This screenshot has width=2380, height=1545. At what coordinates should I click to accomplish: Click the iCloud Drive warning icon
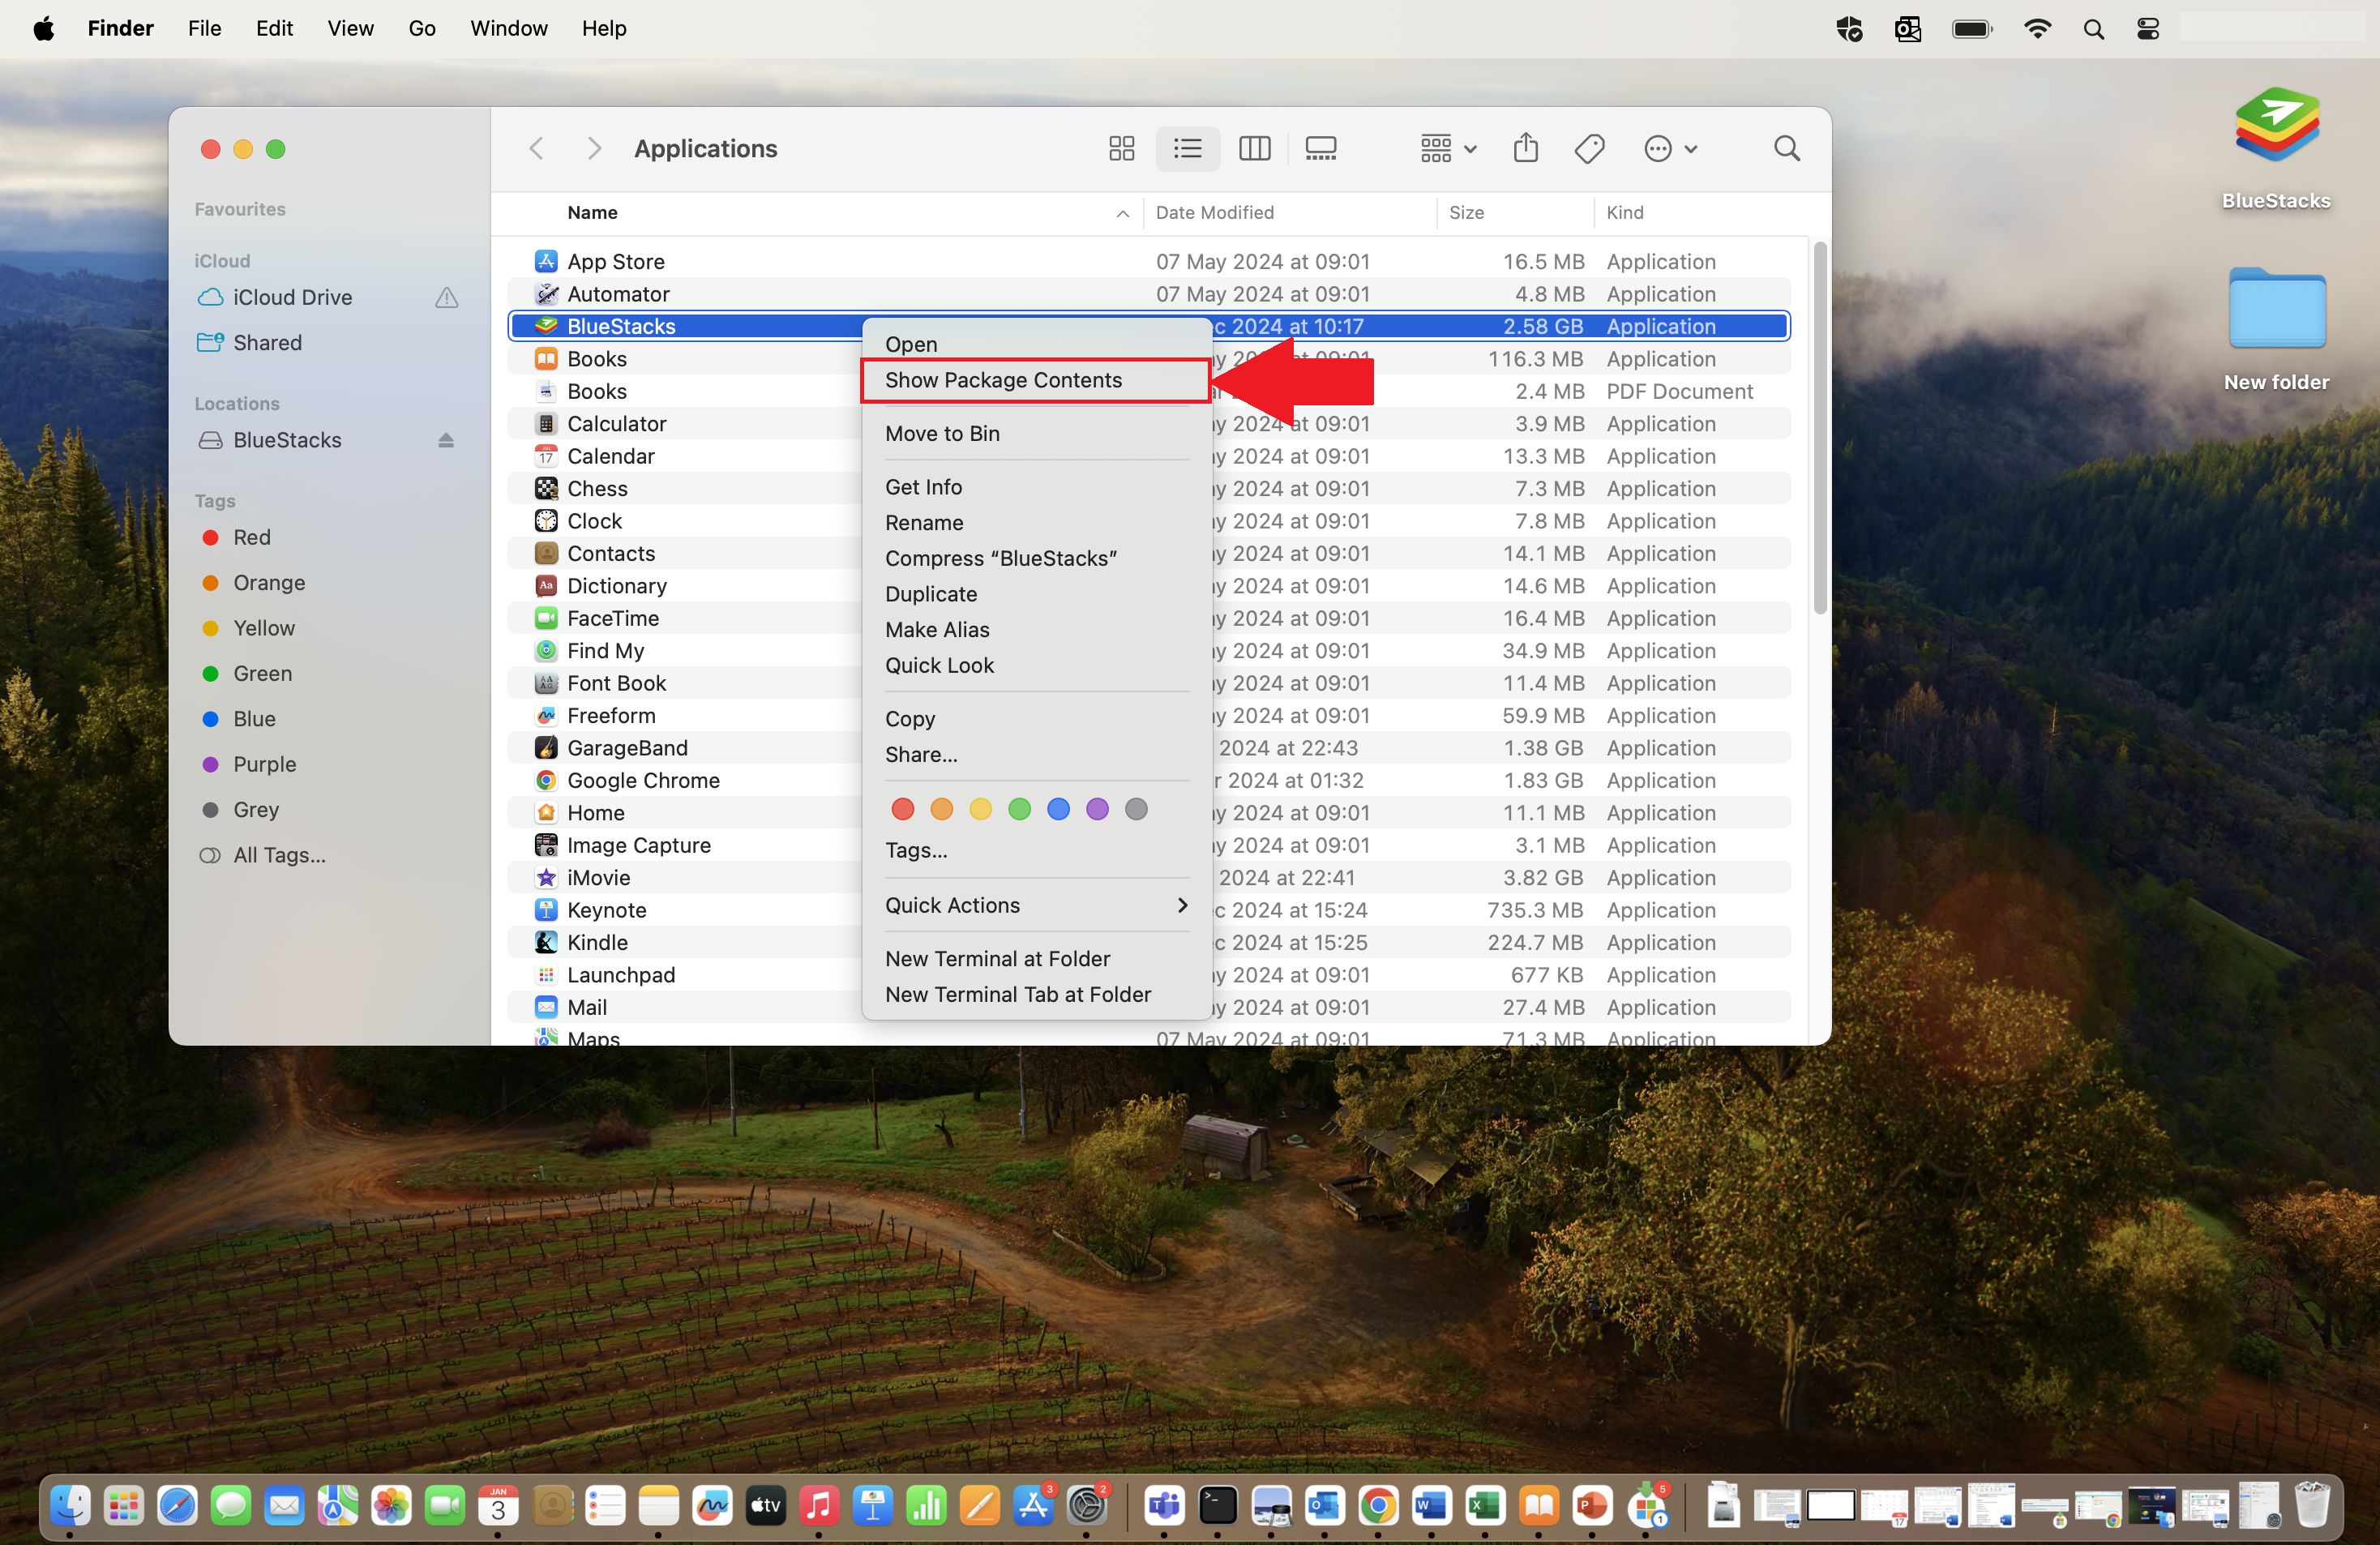click(x=446, y=297)
